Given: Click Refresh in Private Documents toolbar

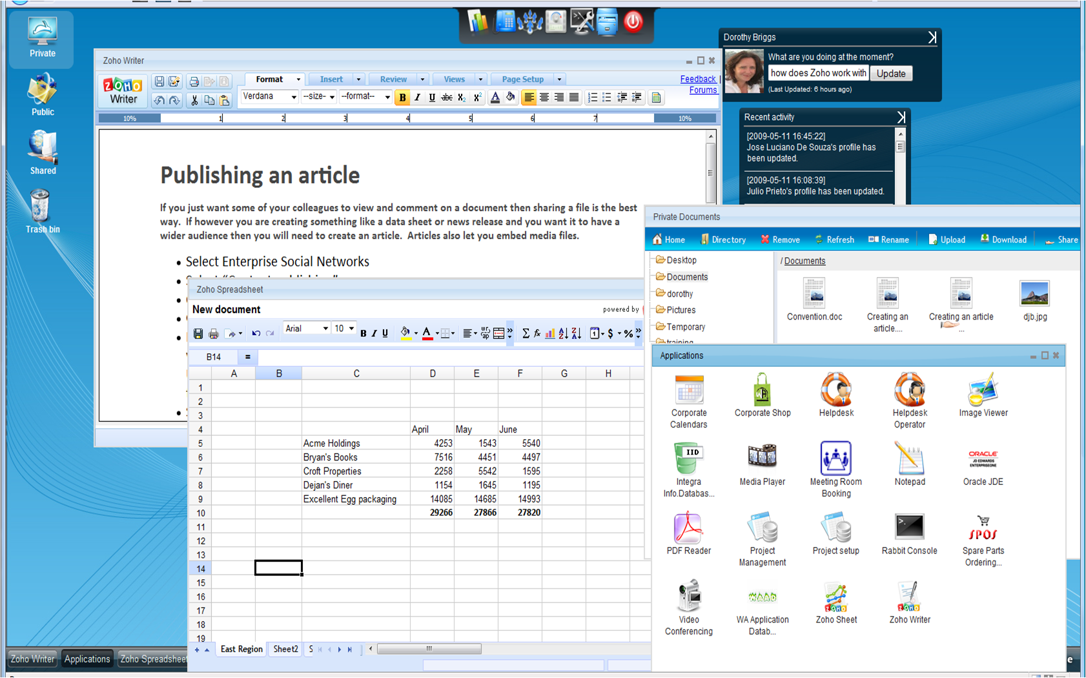Looking at the screenshot, I should 834,240.
